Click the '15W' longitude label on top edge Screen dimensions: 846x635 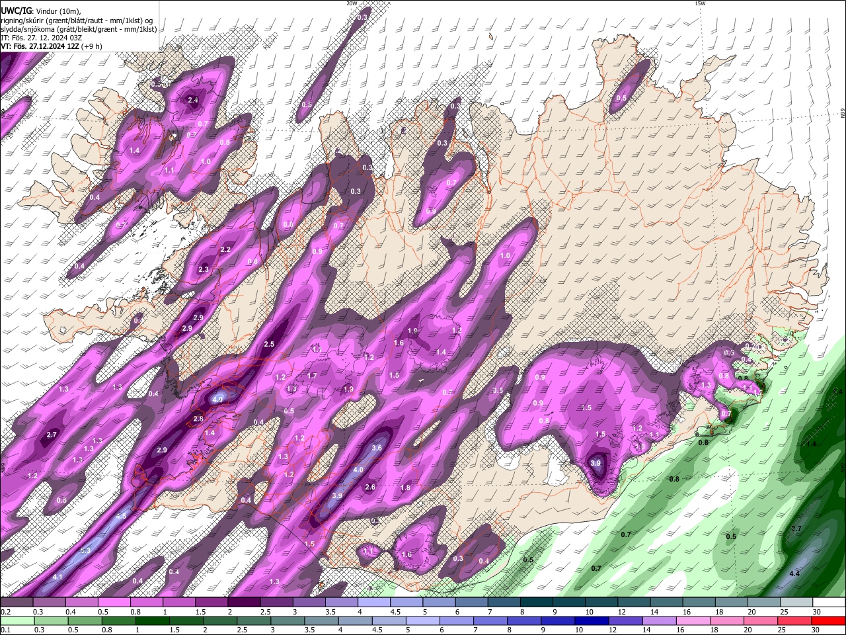coord(700,3)
